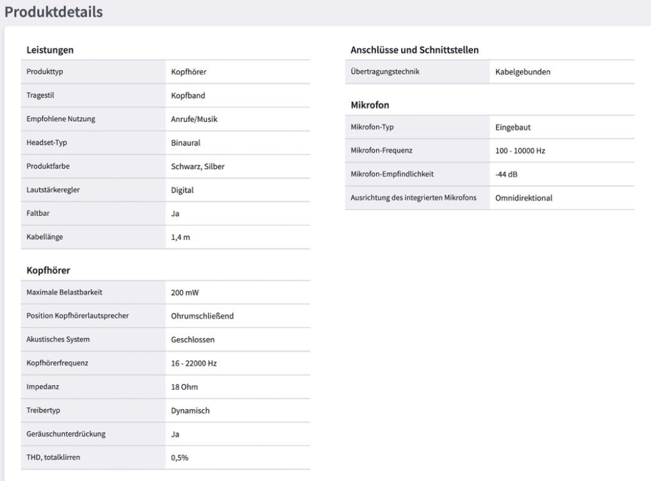Select the THD 0,5% value

[x=179, y=458]
